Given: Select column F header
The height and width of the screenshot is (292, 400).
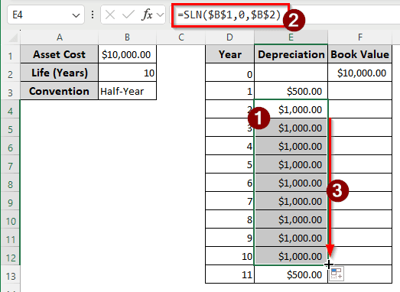Looking at the screenshot, I should pyautogui.click(x=360, y=37).
